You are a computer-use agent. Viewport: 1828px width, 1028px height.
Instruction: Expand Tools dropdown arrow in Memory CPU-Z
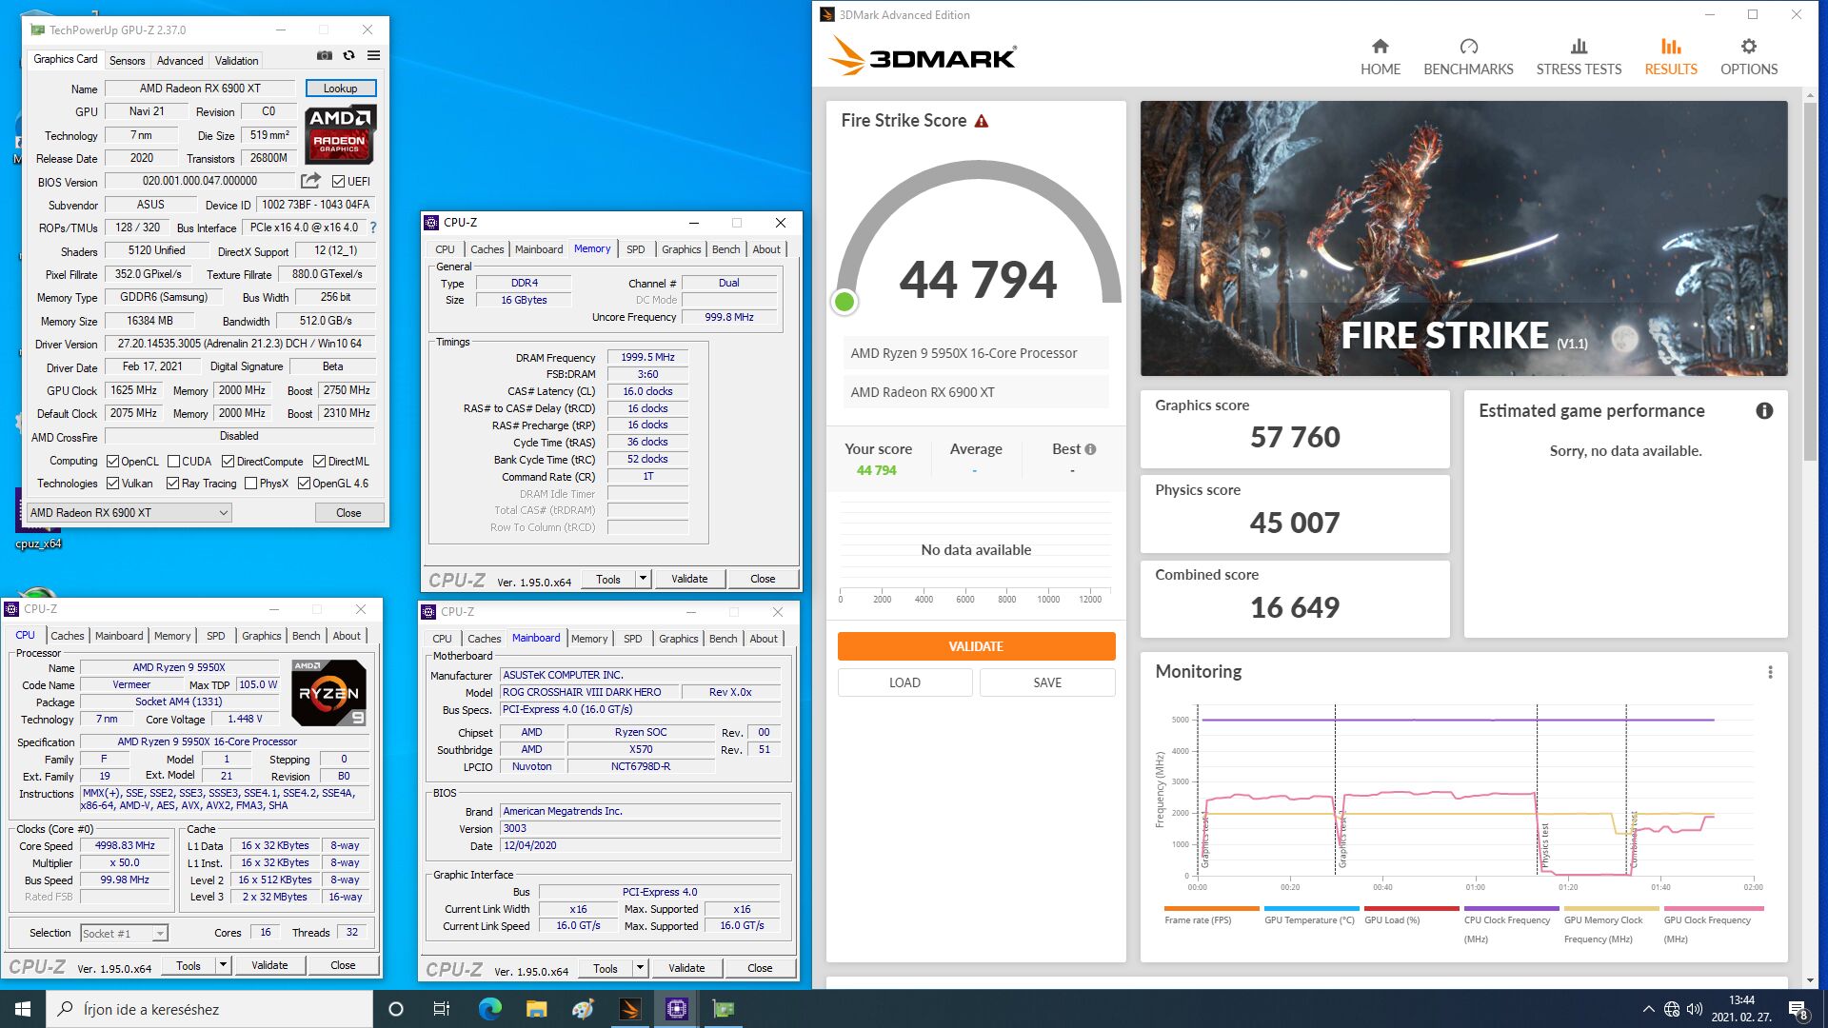(644, 579)
